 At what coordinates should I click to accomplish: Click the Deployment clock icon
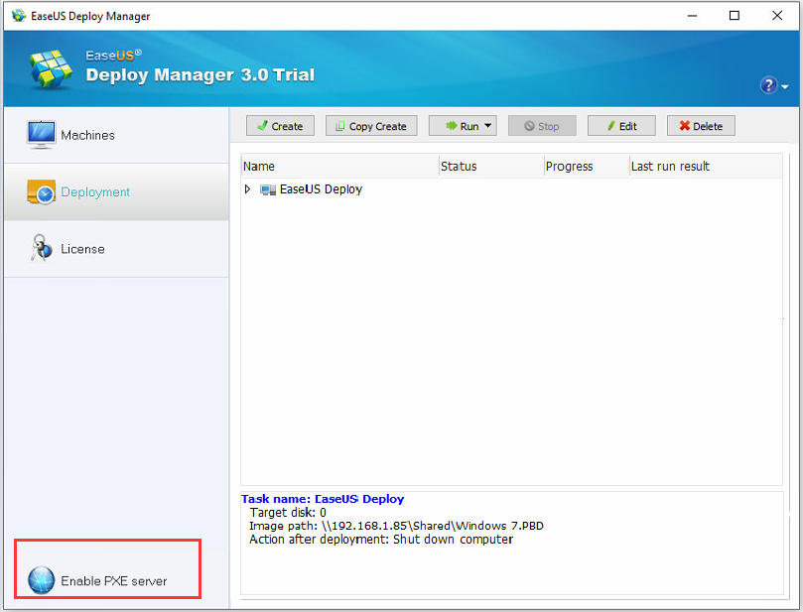click(x=41, y=192)
